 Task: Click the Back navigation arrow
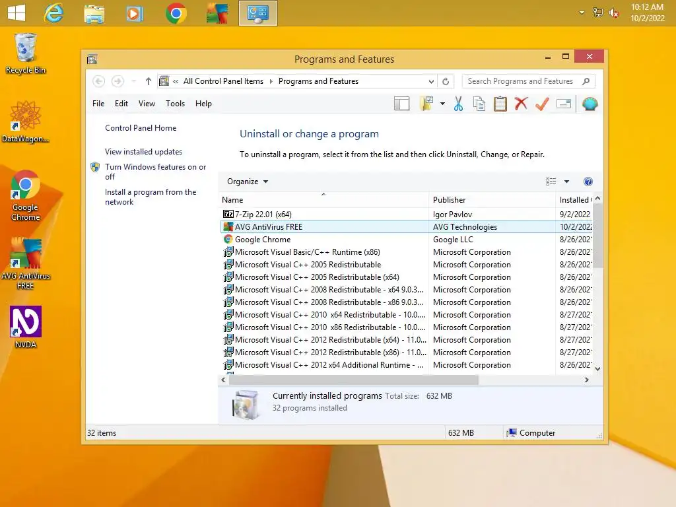coord(99,81)
